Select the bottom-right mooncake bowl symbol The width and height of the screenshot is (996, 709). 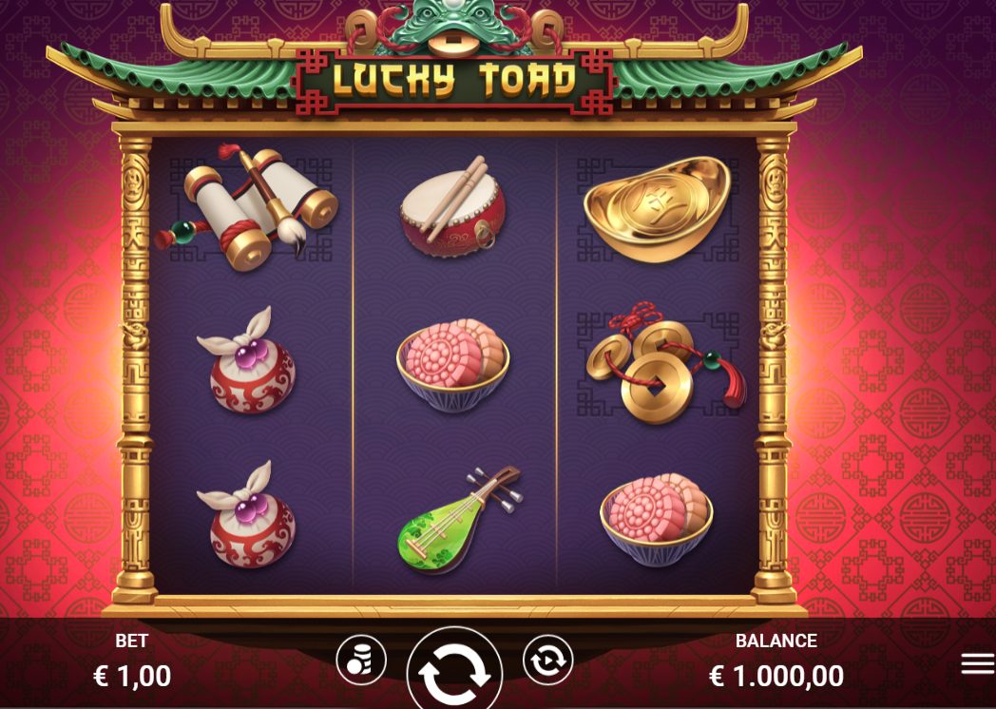(656, 519)
